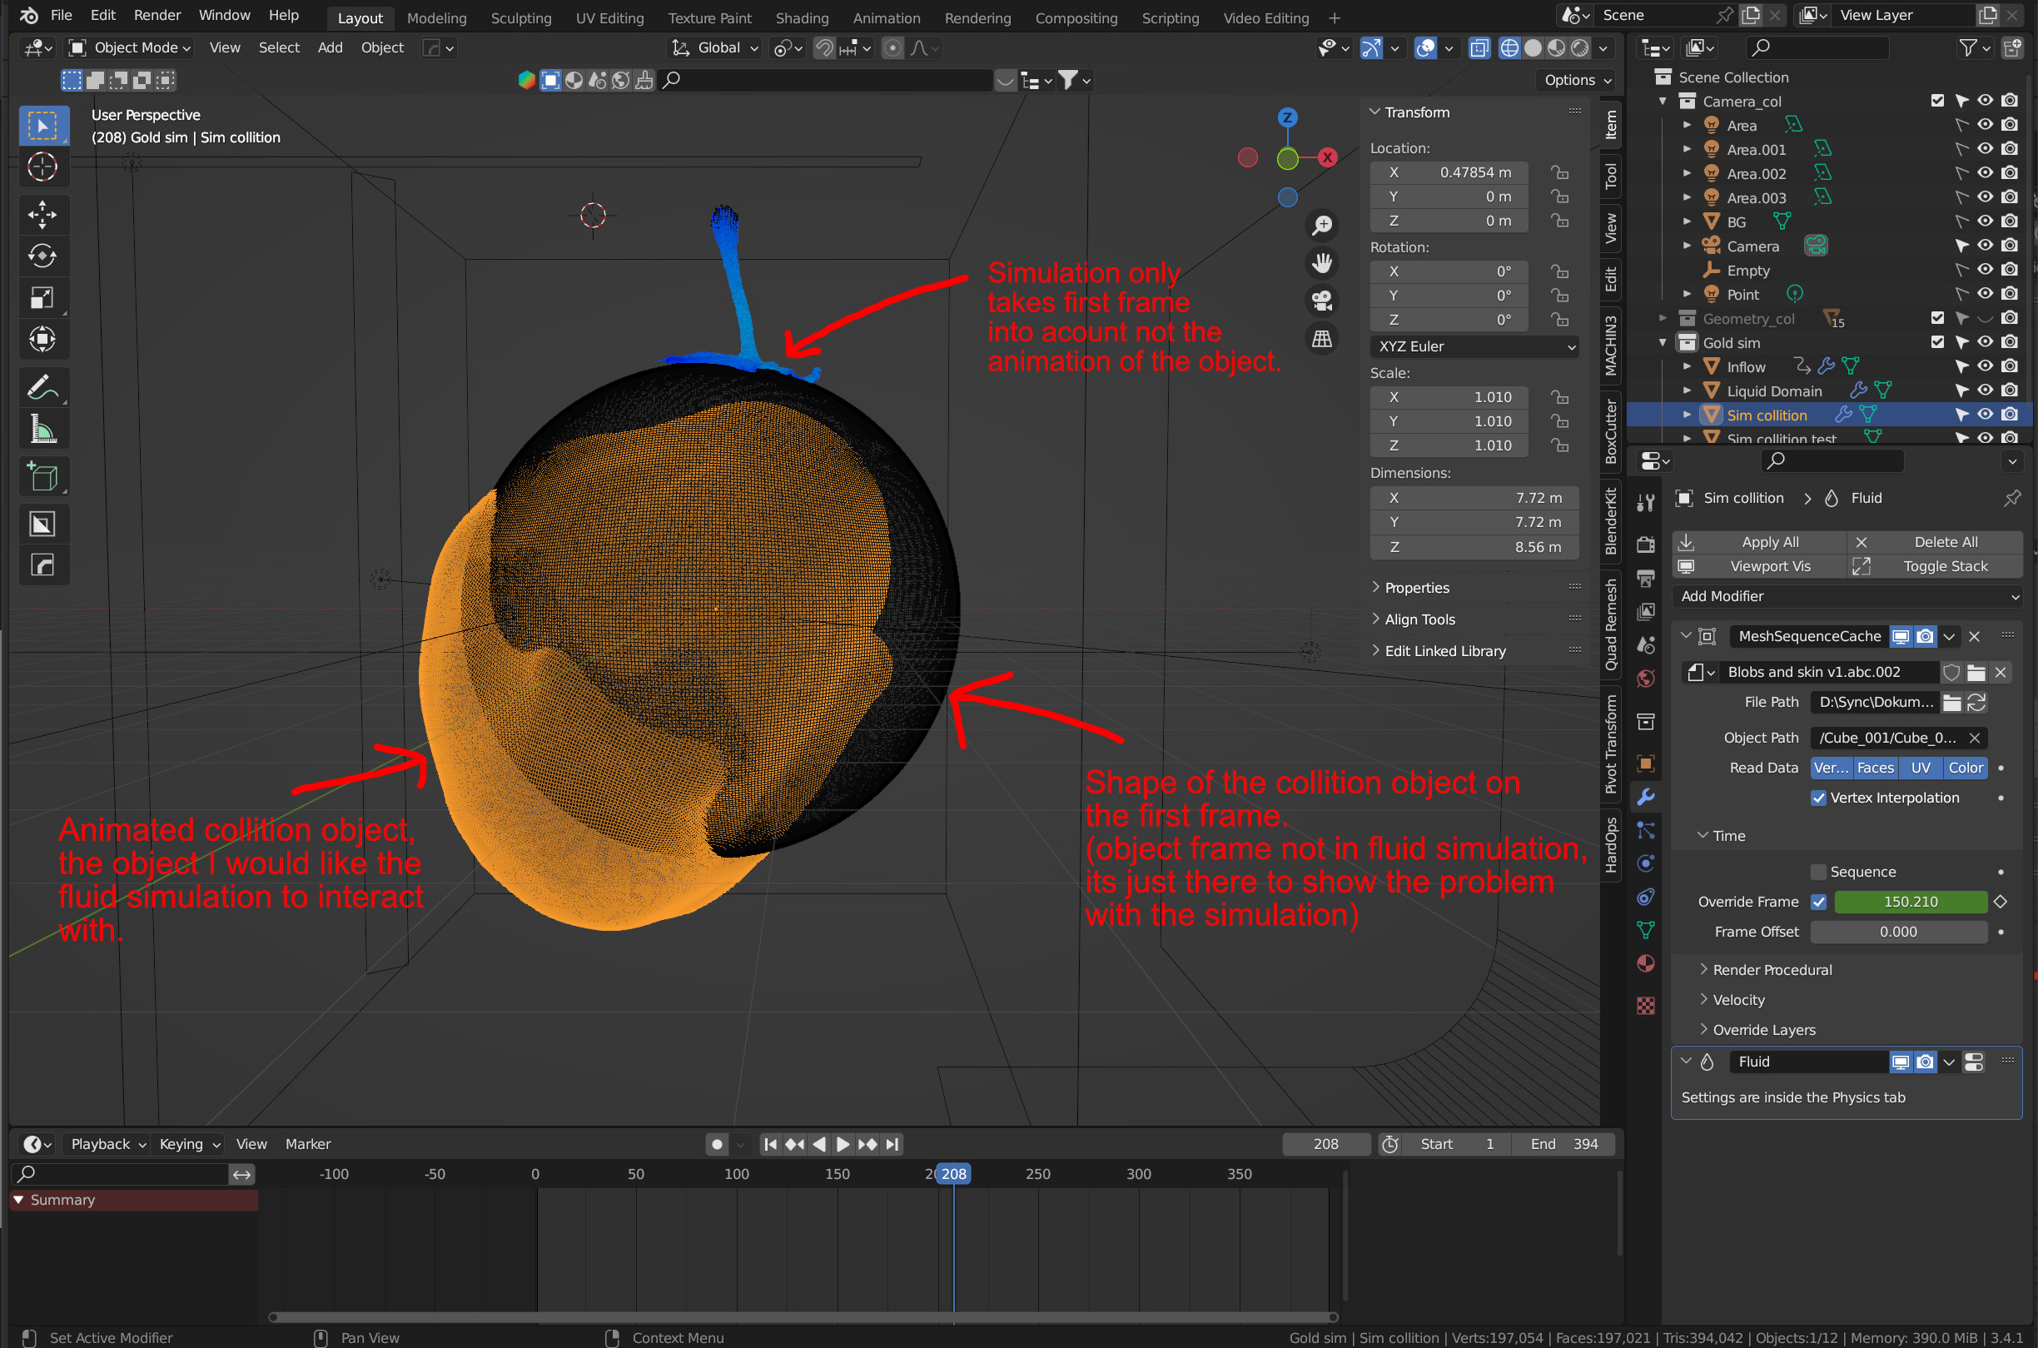The width and height of the screenshot is (2038, 1348).
Task: Click the Toggle Stack button
Action: pos(1934,565)
